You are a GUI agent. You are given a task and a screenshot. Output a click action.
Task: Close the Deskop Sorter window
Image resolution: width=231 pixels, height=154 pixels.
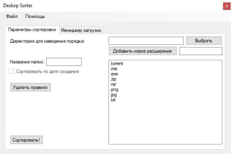(225, 6)
